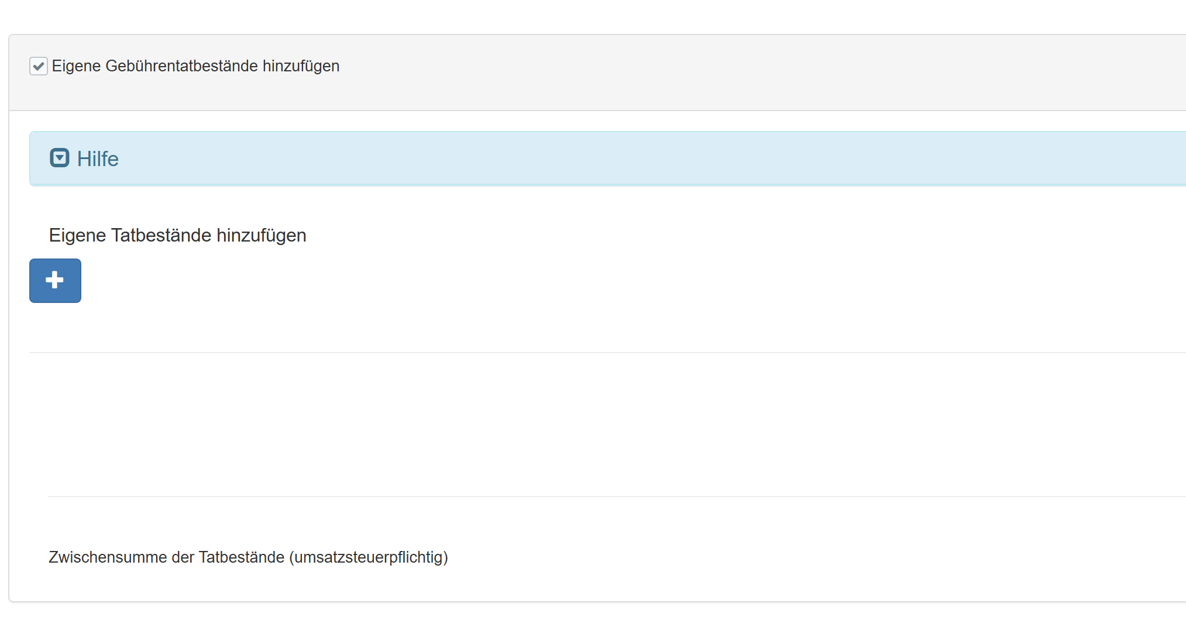Open help with the square dropdown-arrow icon
The image size is (1186, 634).
coord(60,158)
